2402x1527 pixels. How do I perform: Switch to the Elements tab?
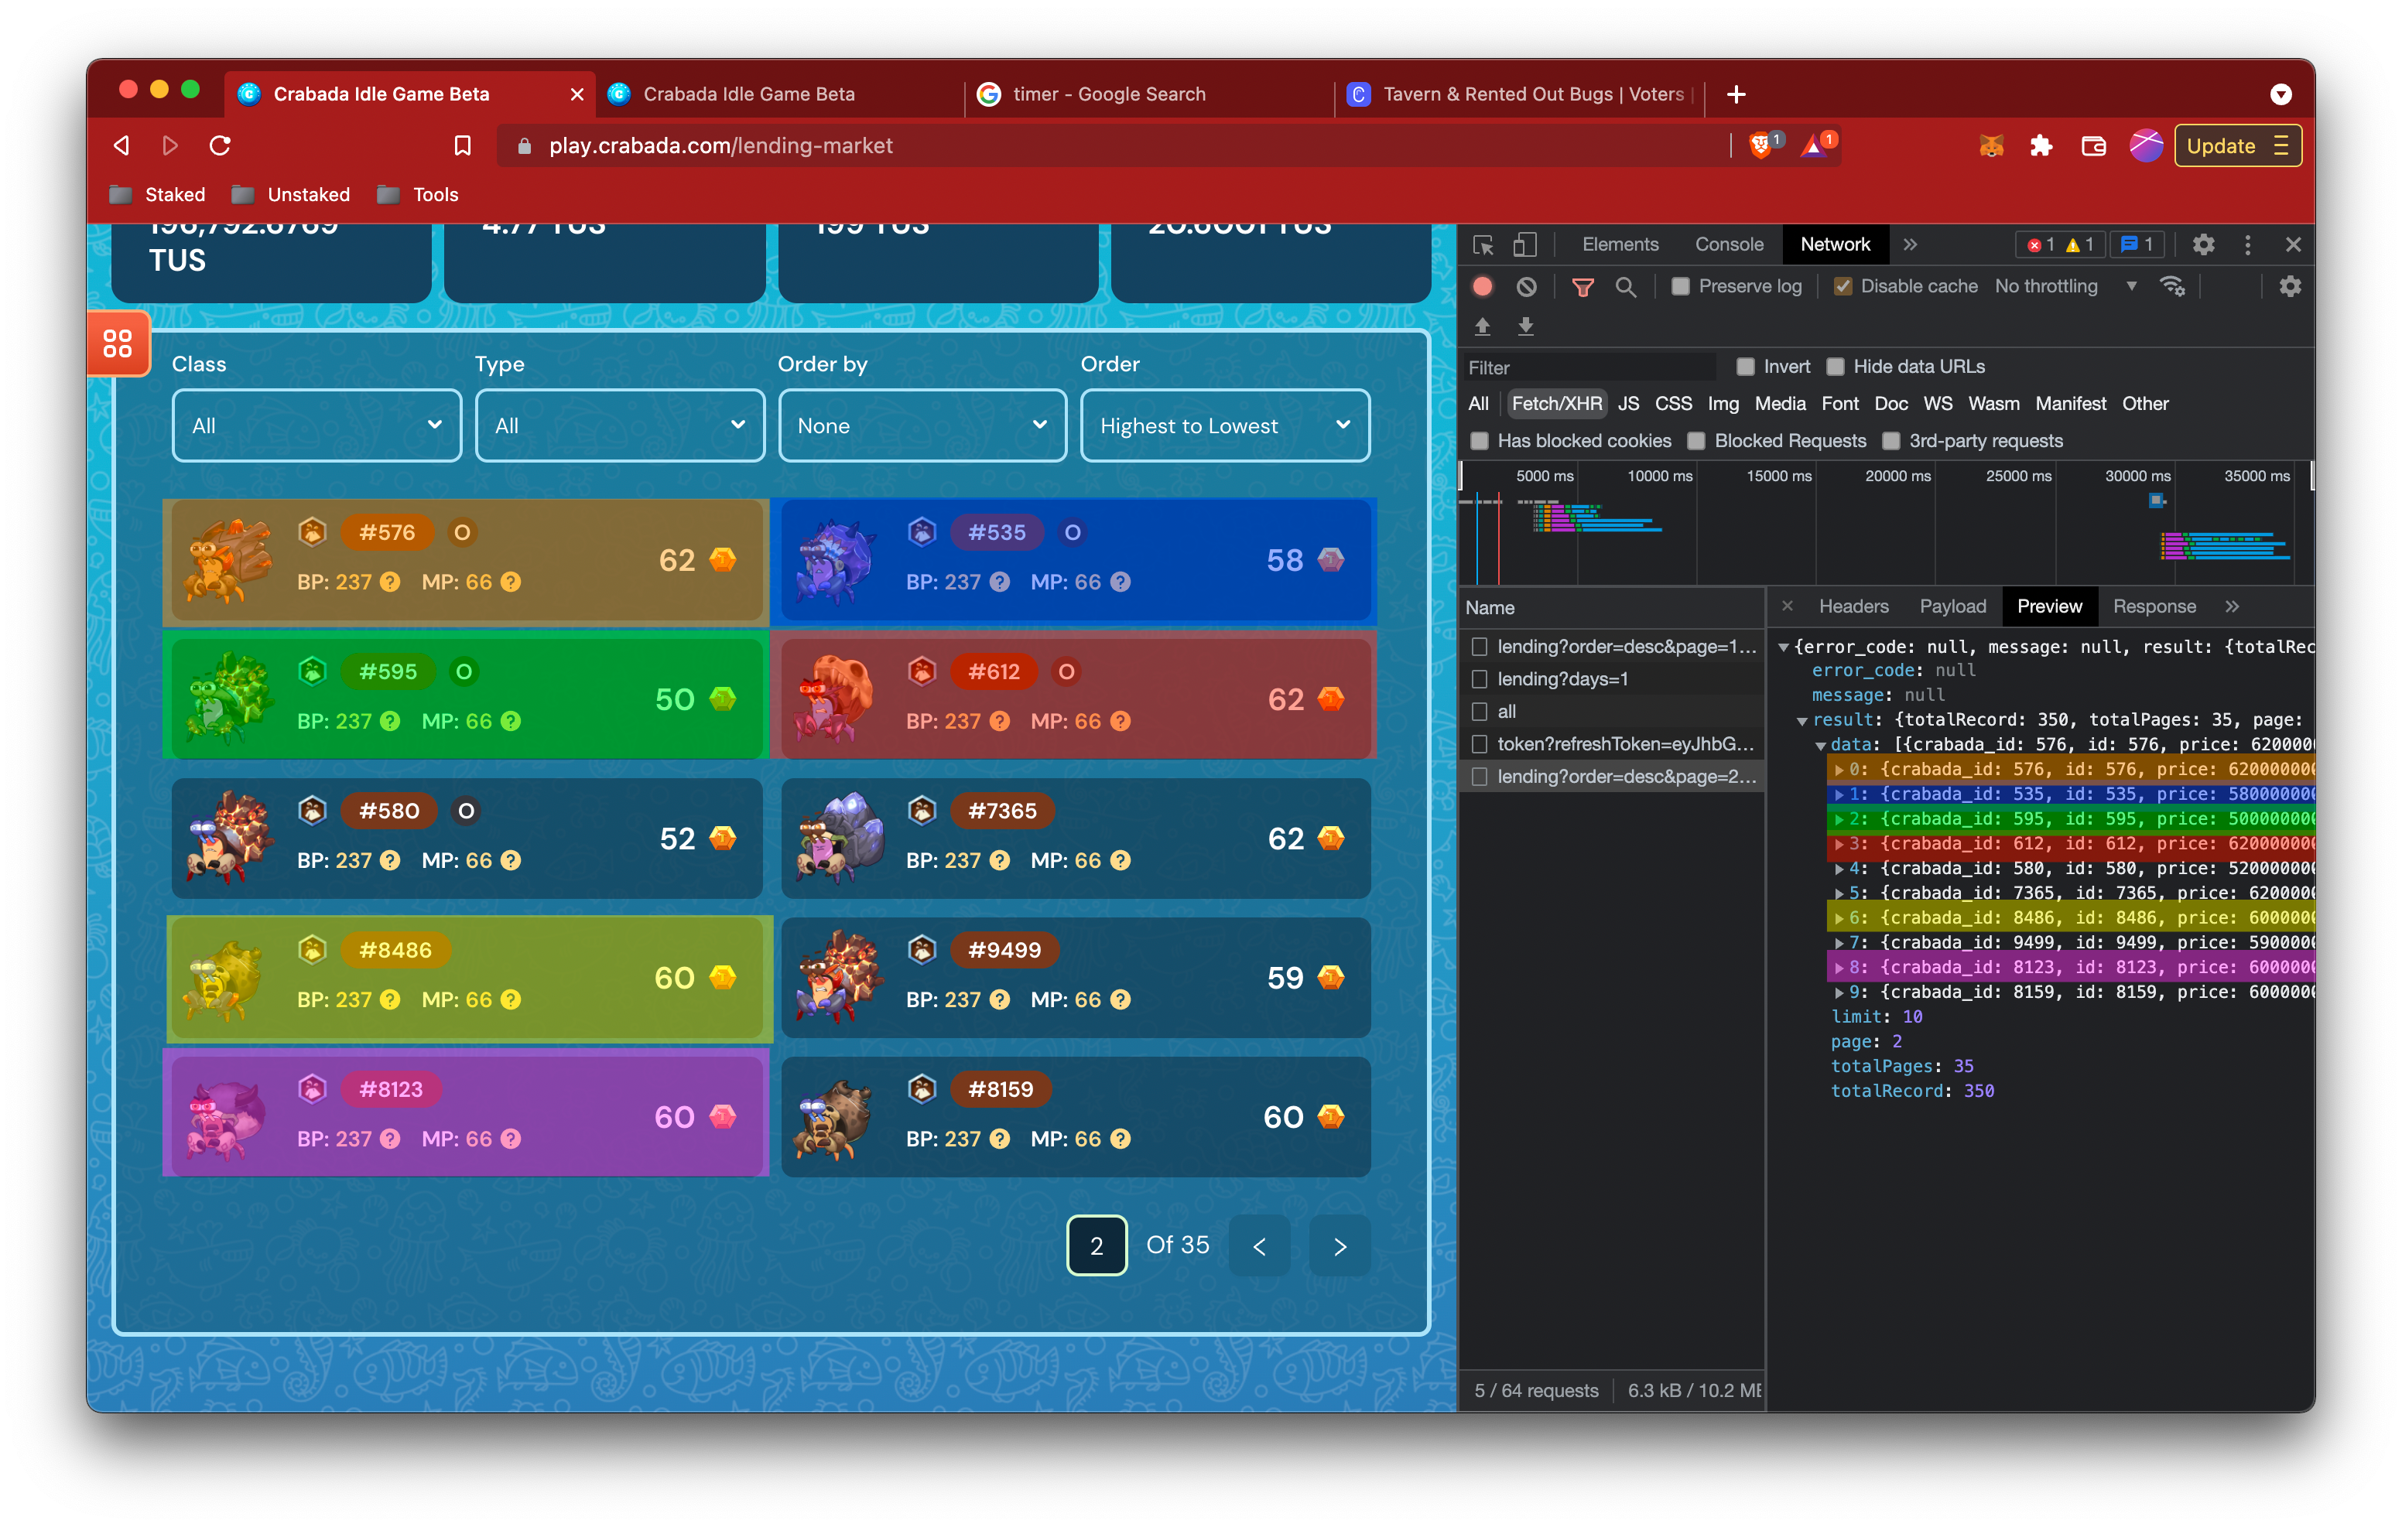pos(1620,244)
